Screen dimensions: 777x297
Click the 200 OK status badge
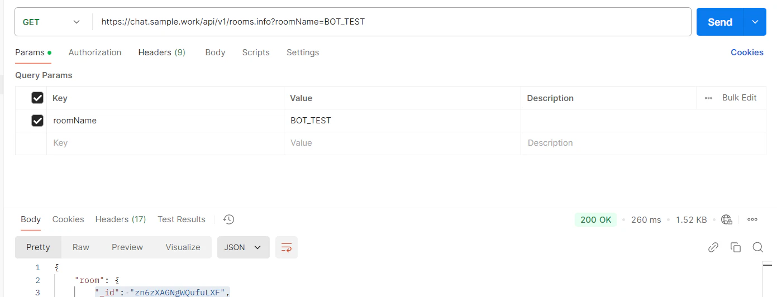595,219
